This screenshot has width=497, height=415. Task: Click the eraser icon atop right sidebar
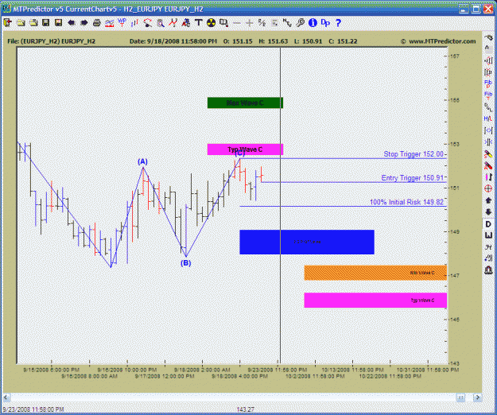tap(488, 37)
